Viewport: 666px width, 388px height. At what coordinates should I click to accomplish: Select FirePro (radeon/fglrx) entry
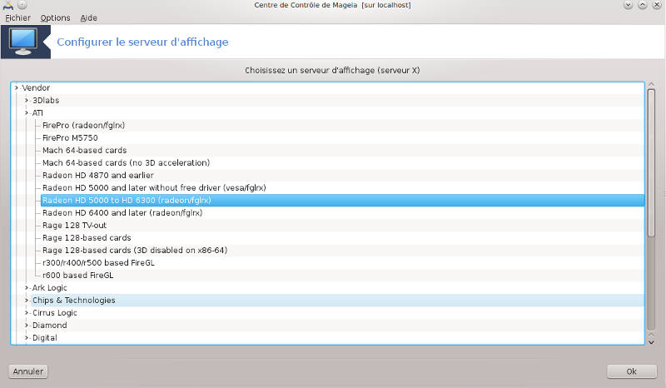pyautogui.click(x=84, y=126)
